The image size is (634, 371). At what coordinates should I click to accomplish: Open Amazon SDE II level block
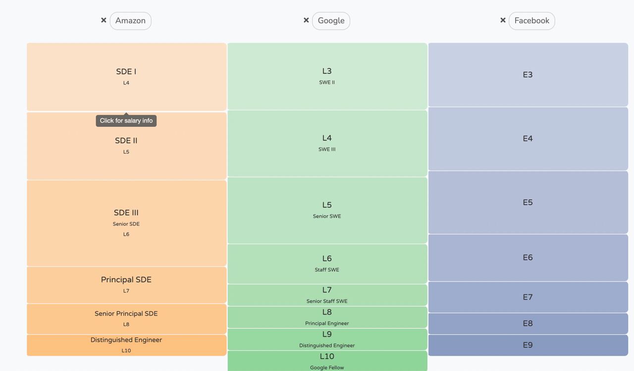click(x=127, y=146)
